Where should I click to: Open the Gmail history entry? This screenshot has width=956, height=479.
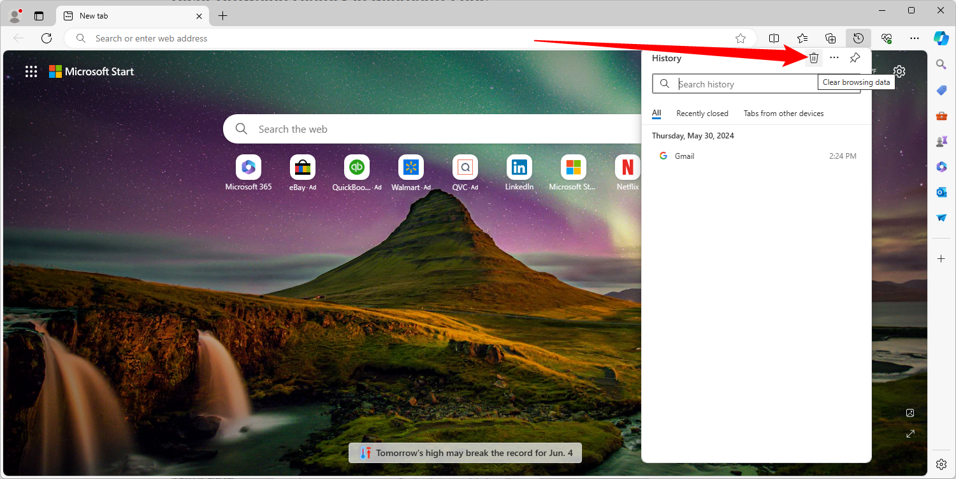click(684, 156)
